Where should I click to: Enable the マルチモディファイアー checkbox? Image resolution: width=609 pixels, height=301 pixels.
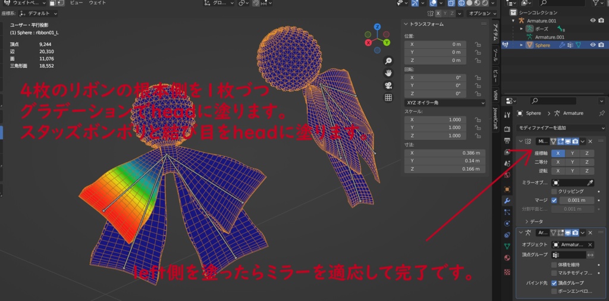pyautogui.click(x=554, y=273)
